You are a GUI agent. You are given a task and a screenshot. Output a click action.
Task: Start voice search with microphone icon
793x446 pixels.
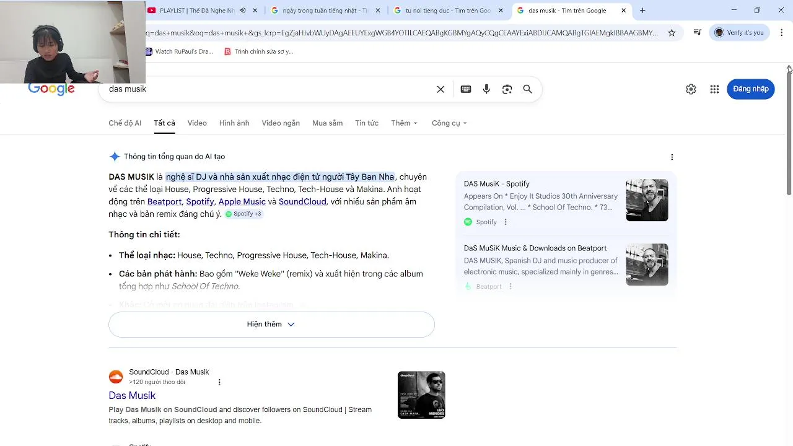[x=486, y=89]
